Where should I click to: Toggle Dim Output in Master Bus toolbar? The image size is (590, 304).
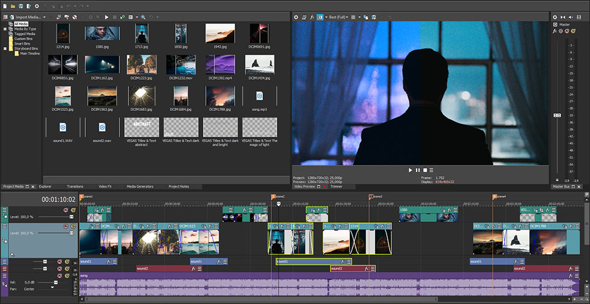(x=571, y=17)
